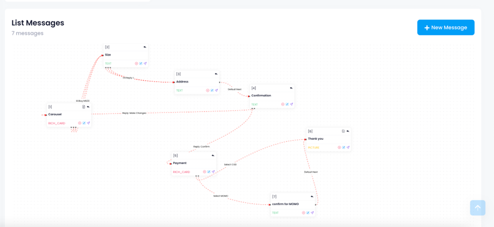Edit the Address message node
This screenshot has width=494, height=227.
pos(212,91)
